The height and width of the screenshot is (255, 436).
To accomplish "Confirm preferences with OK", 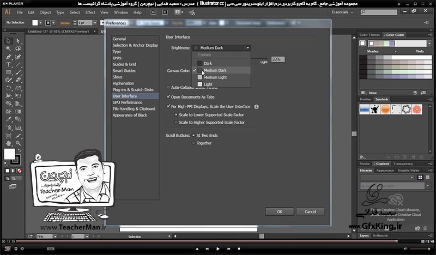I will (280, 211).
